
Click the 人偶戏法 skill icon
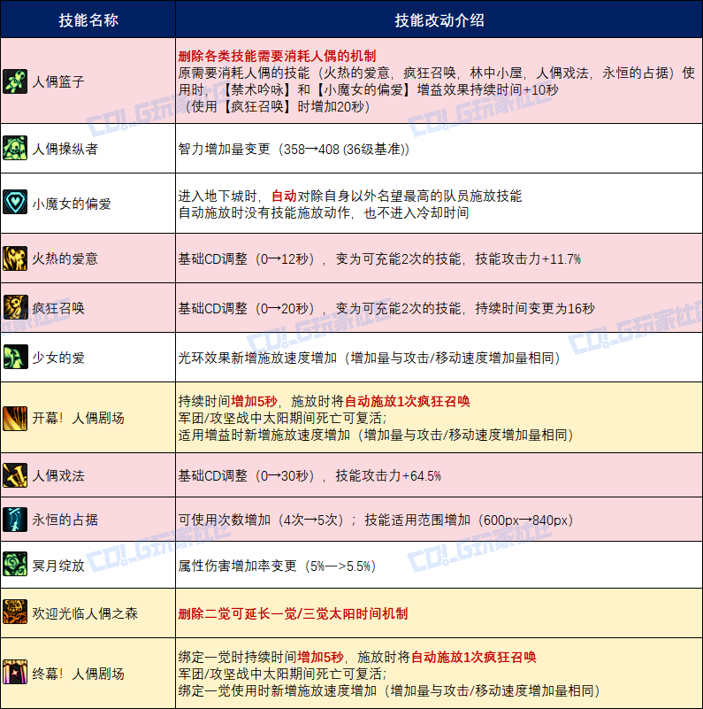[x=15, y=475]
